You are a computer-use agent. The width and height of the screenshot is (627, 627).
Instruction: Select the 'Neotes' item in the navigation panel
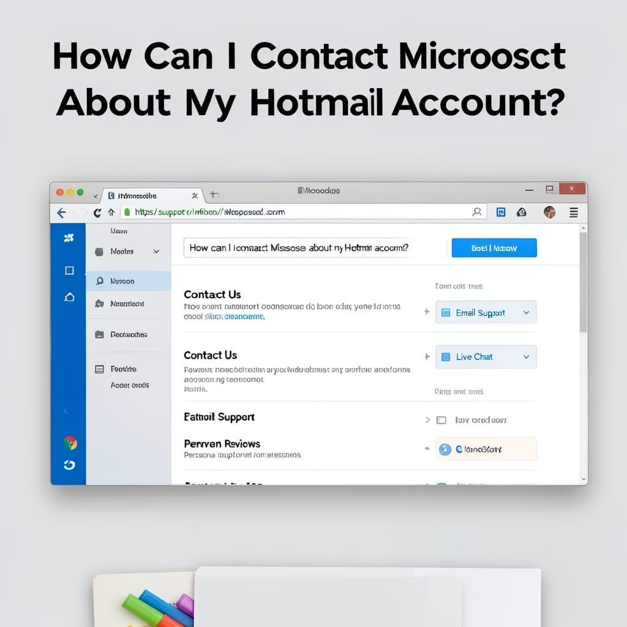(x=122, y=252)
